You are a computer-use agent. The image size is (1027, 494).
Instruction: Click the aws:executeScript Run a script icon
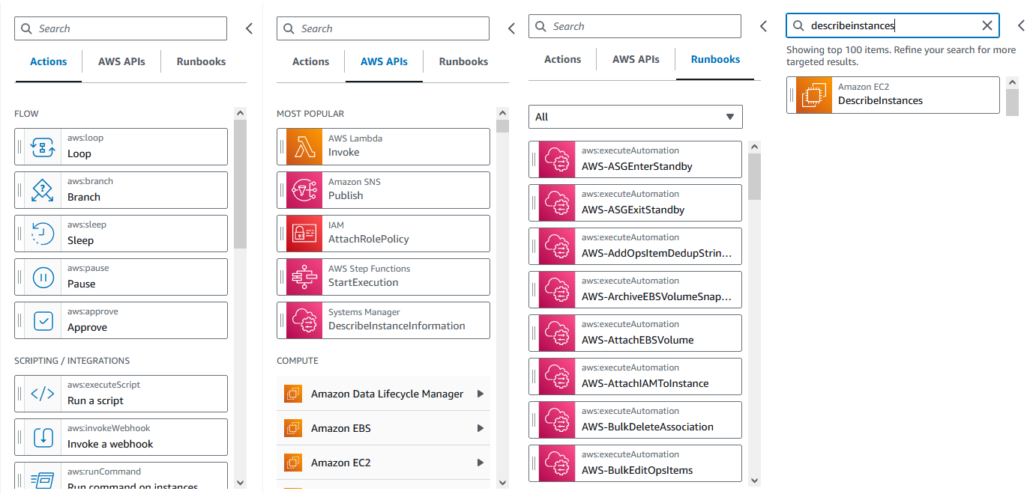tap(43, 393)
